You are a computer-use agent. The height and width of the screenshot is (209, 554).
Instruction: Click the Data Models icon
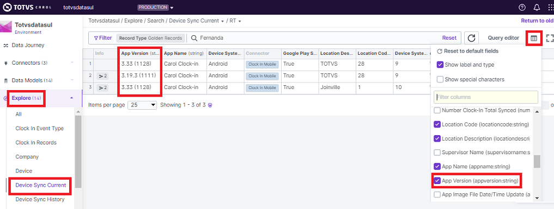click(x=5, y=80)
